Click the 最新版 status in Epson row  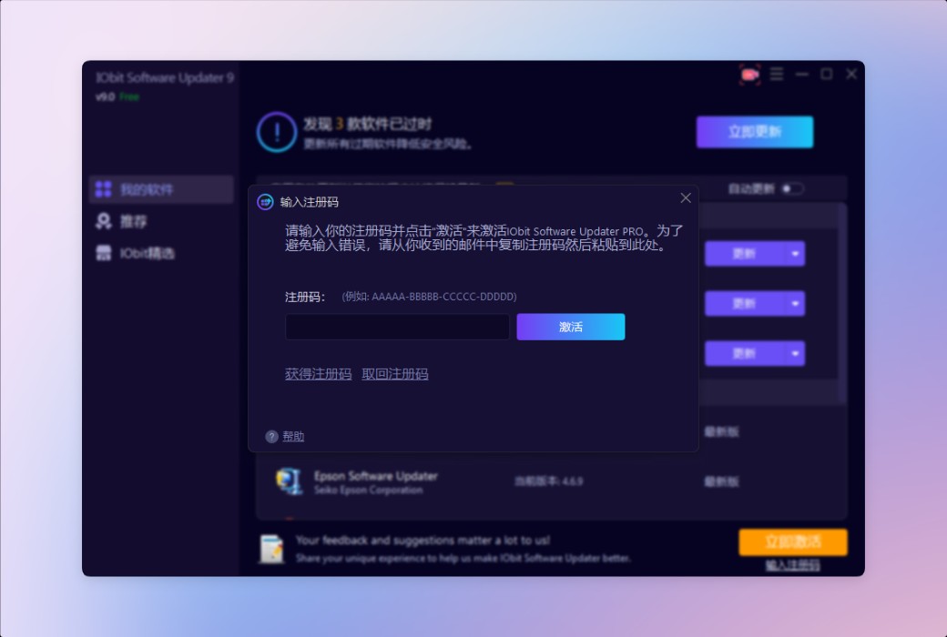coord(721,481)
